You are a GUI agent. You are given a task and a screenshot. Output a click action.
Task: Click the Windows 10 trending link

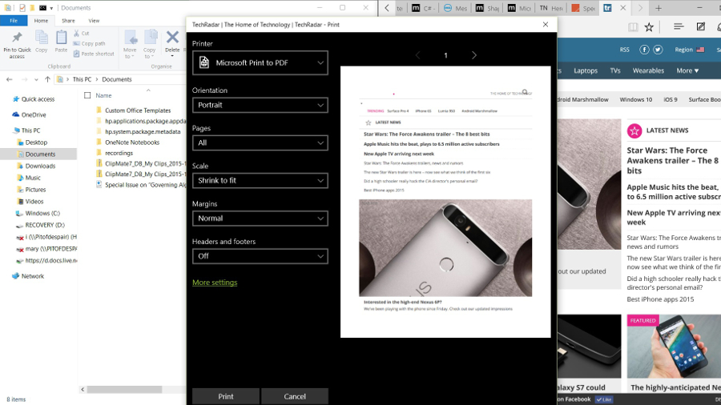[635, 99]
